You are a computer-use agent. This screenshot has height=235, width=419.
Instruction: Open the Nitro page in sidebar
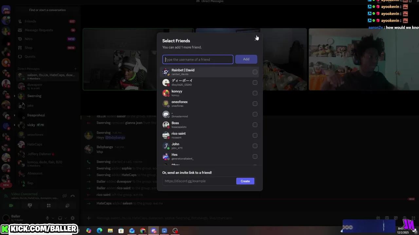pyautogui.click(x=47, y=39)
